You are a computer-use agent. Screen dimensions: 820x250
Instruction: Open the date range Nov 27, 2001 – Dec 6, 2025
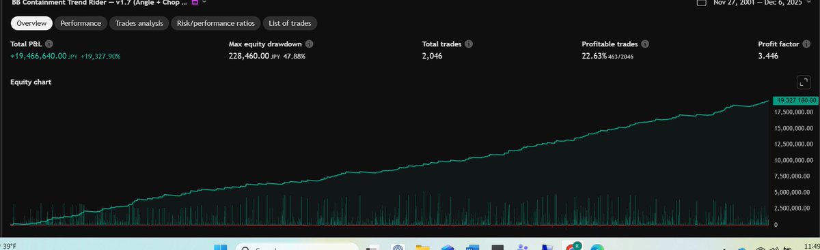(x=758, y=3)
